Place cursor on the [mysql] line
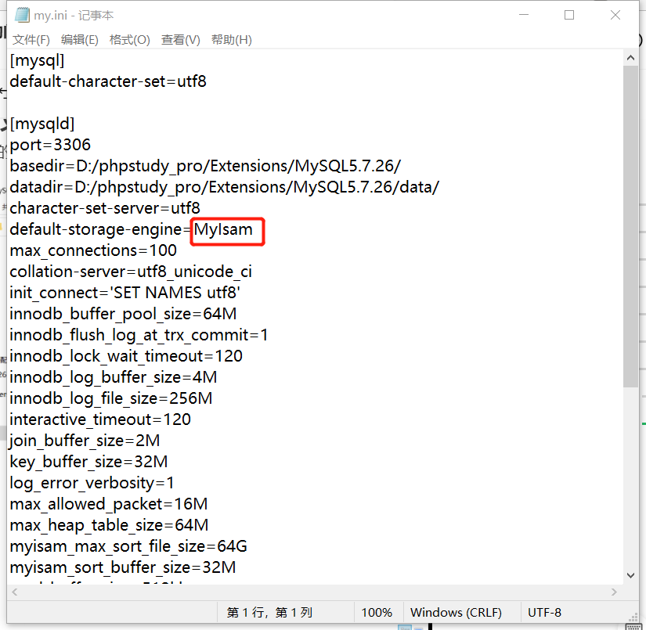Screen dimensions: 646x630 pyautogui.click(x=37, y=61)
